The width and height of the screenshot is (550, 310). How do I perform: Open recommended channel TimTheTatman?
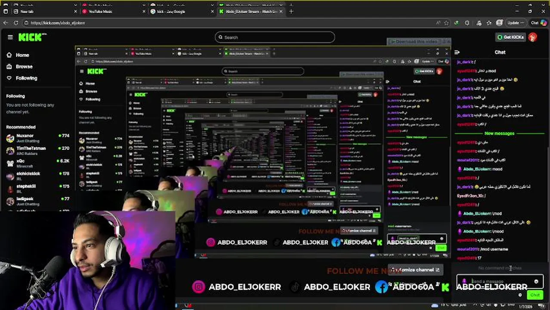pyautogui.click(x=37, y=150)
